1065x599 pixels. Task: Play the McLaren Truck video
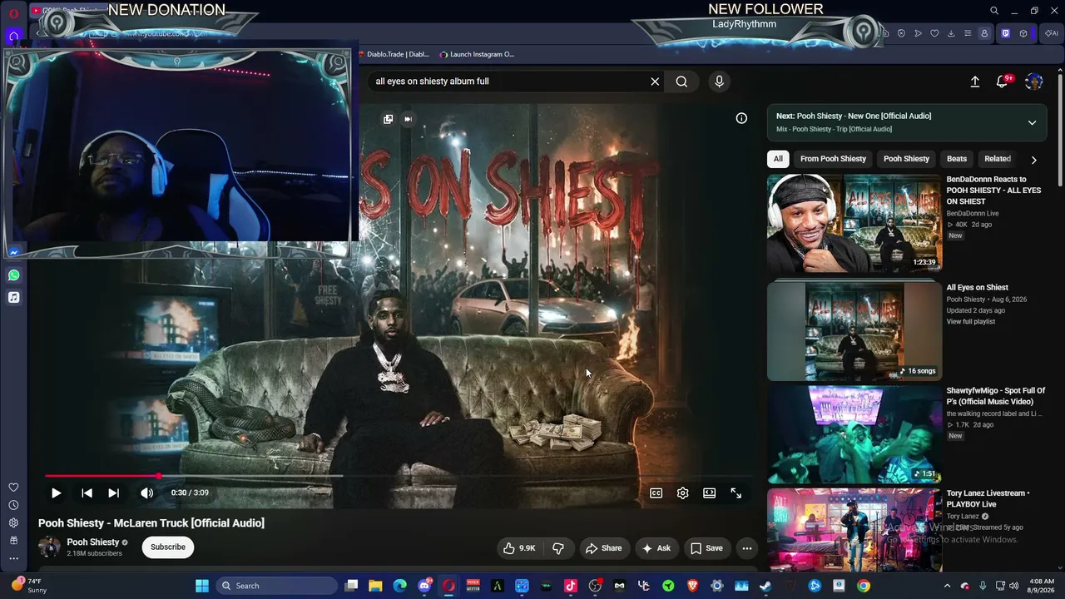tap(56, 493)
